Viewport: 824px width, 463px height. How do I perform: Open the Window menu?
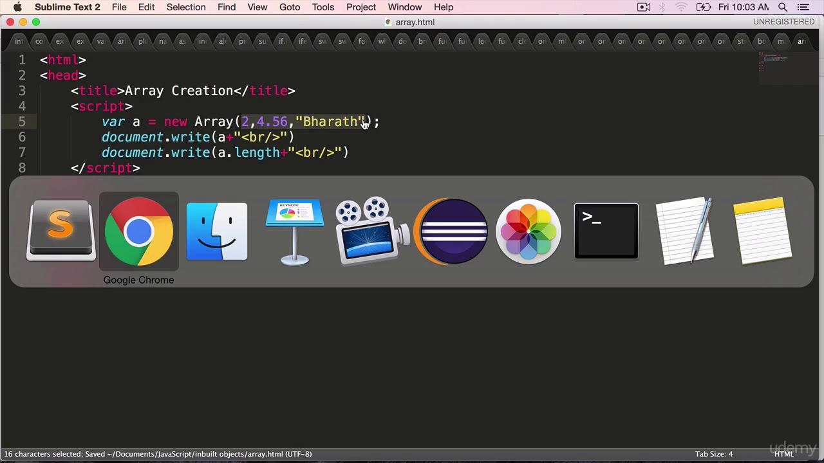point(405,7)
